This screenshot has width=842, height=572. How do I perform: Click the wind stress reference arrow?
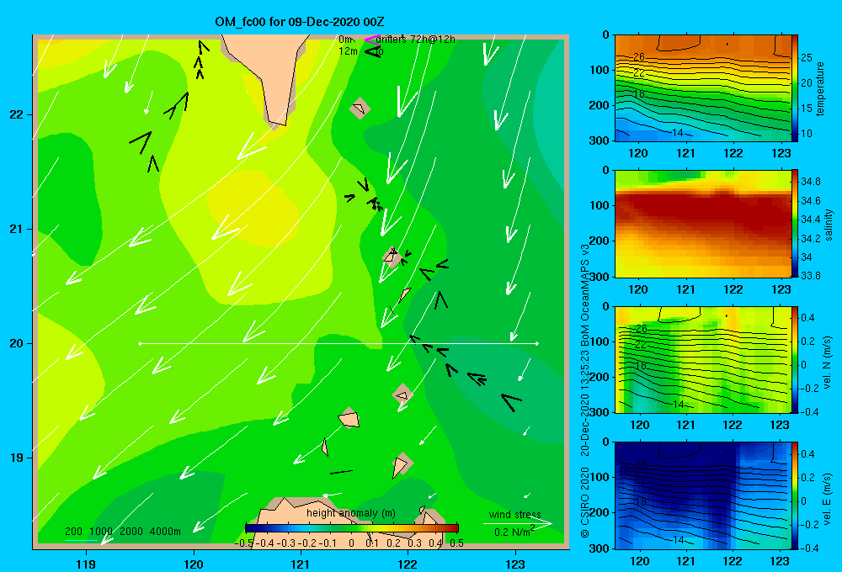(517, 523)
